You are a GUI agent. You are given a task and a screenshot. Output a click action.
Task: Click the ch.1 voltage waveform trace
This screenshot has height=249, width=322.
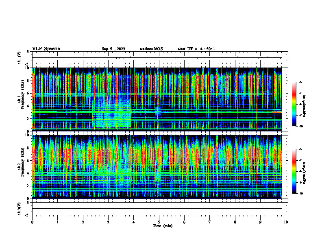pos(157,58)
